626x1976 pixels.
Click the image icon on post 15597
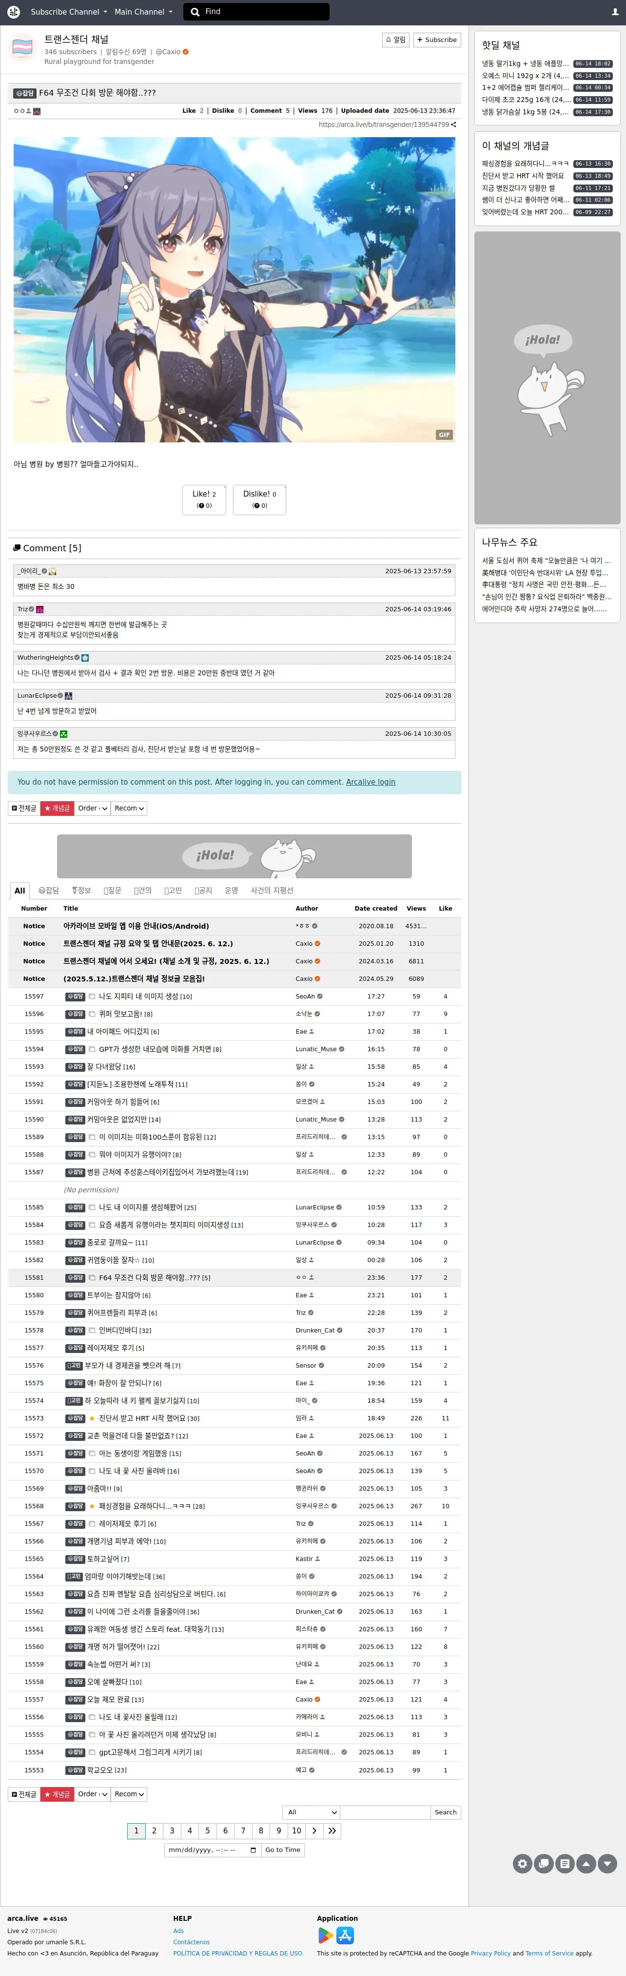coord(92,997)
